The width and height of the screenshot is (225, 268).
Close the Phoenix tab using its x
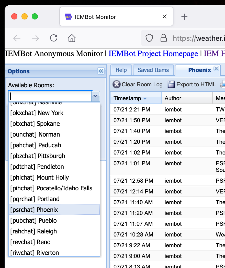click(216, 68)
